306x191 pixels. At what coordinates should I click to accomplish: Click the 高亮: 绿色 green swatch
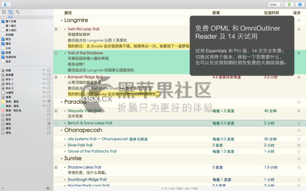[x=3, y=106]
